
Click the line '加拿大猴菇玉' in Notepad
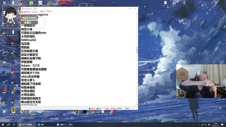[x=29, y=55]
